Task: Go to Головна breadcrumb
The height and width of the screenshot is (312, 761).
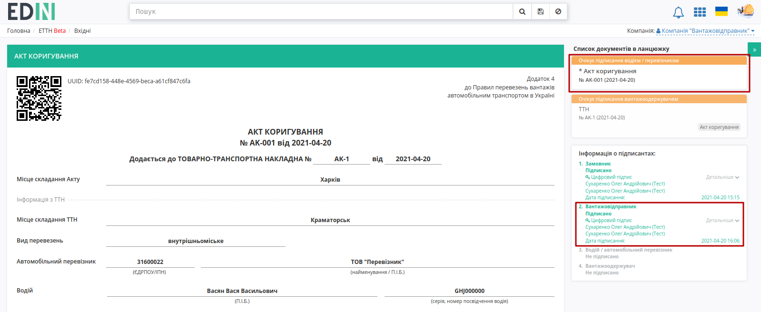Action: point(19,31)
